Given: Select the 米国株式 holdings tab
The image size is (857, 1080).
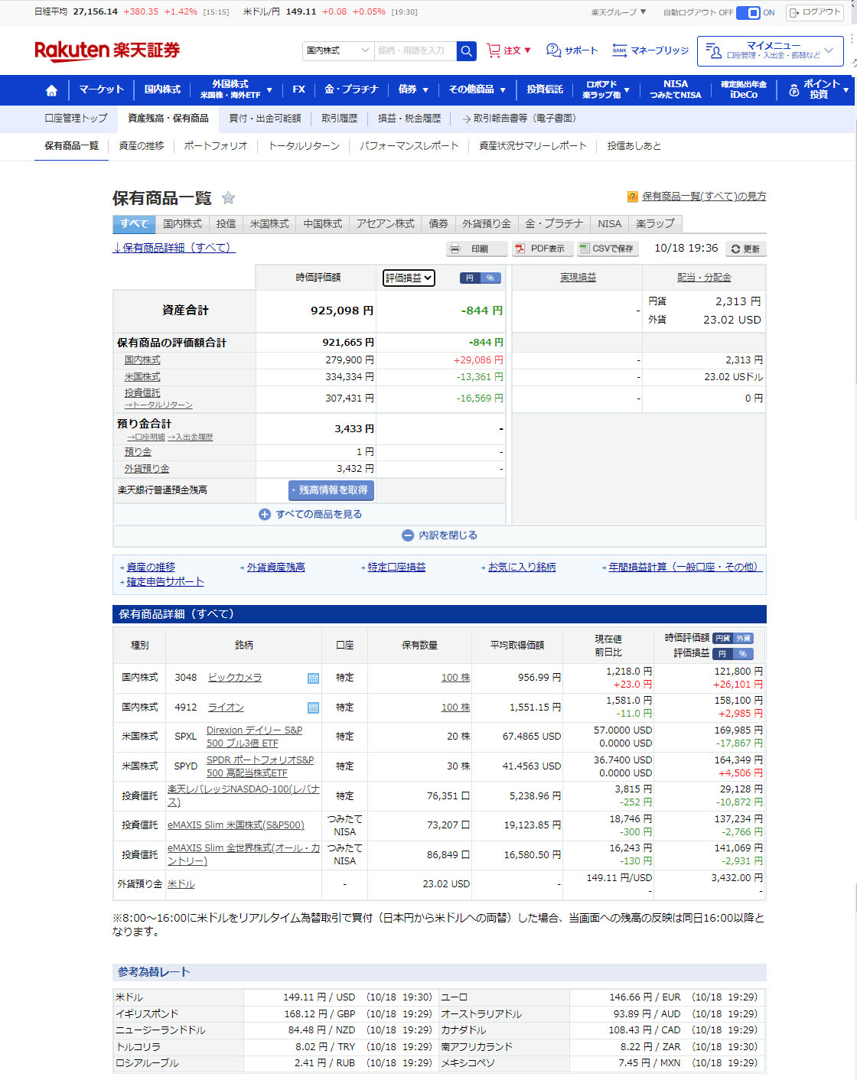Looking at the screenshot, I should pyautogui.click(x=269, y=224).
